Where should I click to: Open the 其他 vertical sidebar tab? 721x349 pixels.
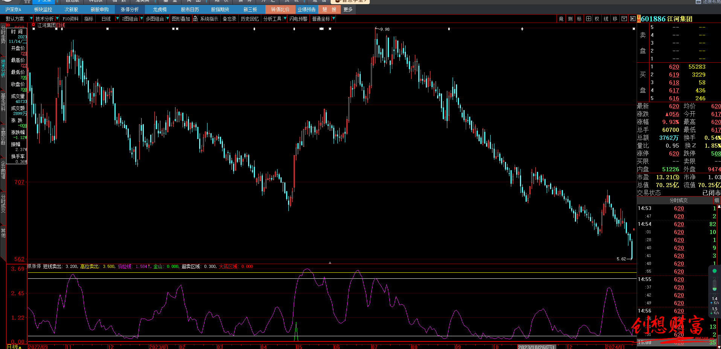[3, 233]
